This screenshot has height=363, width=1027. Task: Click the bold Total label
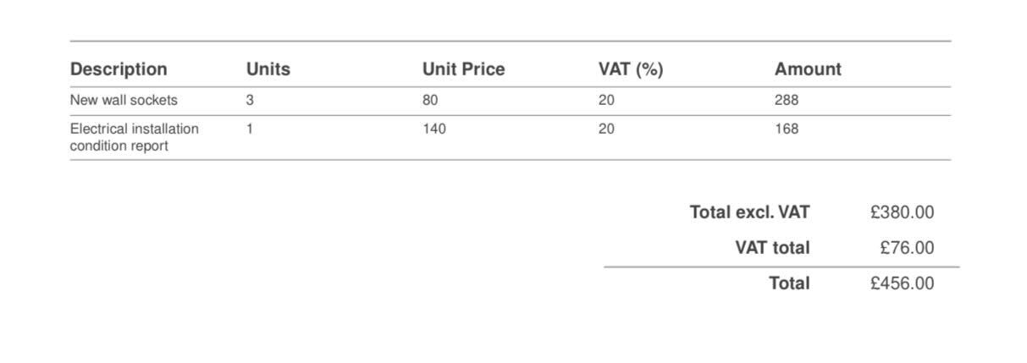789,283
